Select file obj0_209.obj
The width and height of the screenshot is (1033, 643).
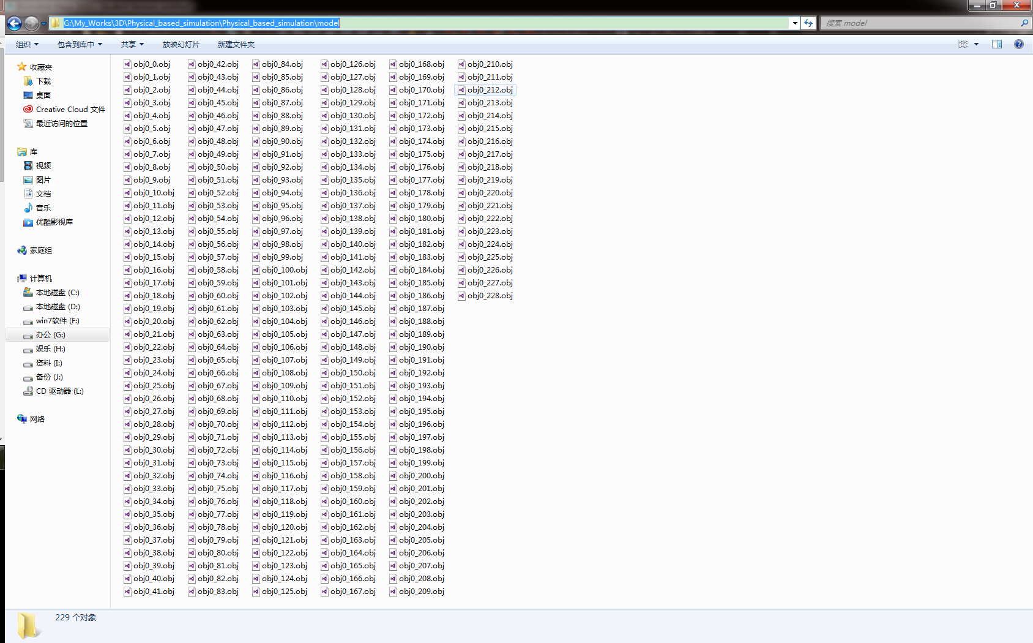417,591
